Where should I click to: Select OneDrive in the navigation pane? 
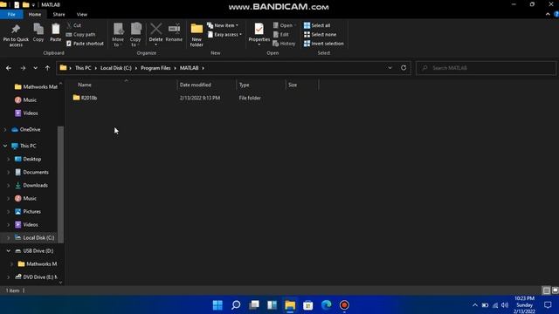(x=25, y=129)
